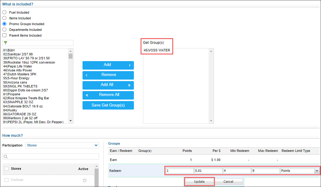Click Save Get Group(s) button
Viewport: 321px width, 187px height.
click(108, 105)
